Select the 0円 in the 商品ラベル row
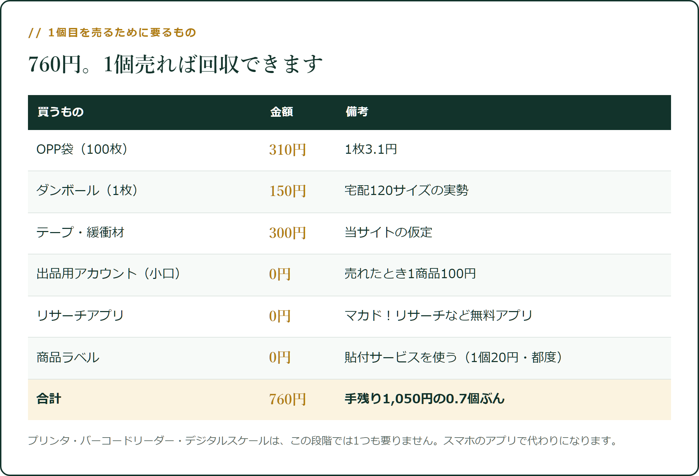 pyautogui.click(x=280, y=358)
